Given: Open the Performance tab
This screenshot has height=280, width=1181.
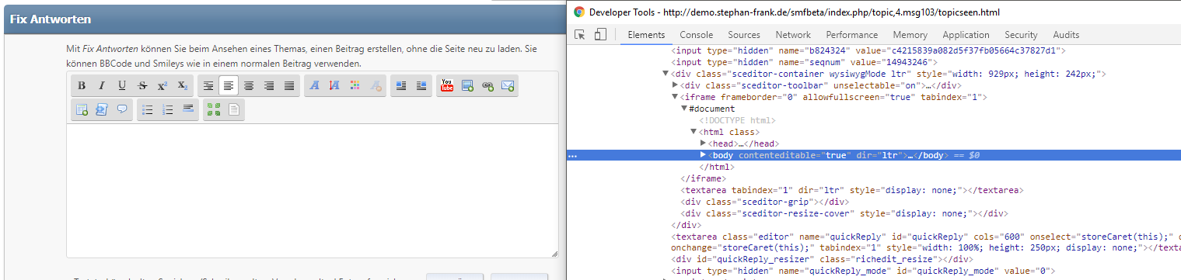Looking at the screenshot, I should coord(852,35).
